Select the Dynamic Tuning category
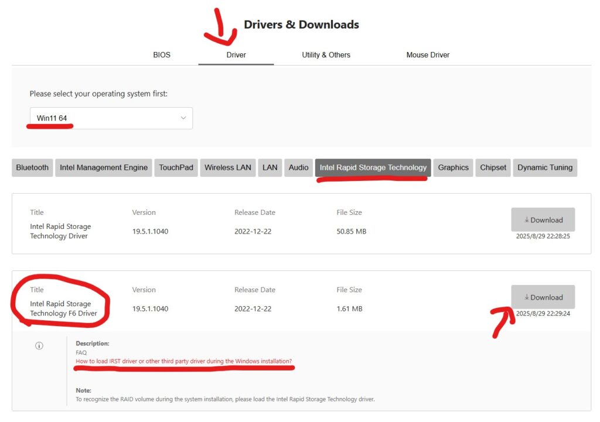Screen dimensions: 600x422 tap(545, 167)
